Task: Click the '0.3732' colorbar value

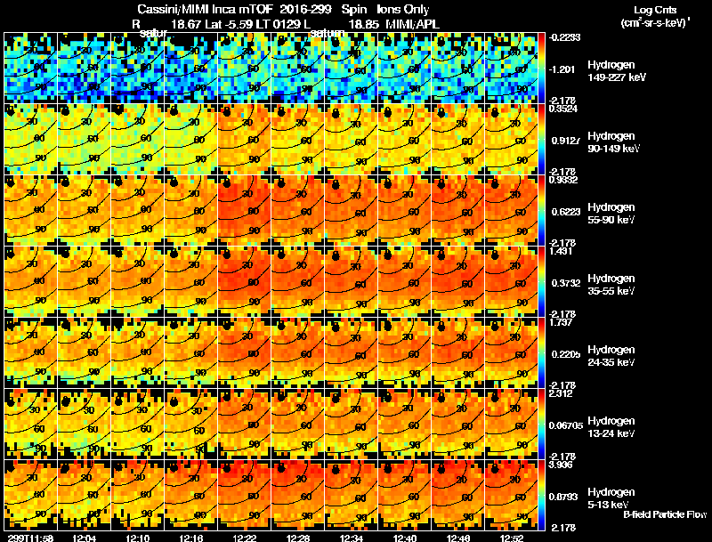Action: click(565, 283)
